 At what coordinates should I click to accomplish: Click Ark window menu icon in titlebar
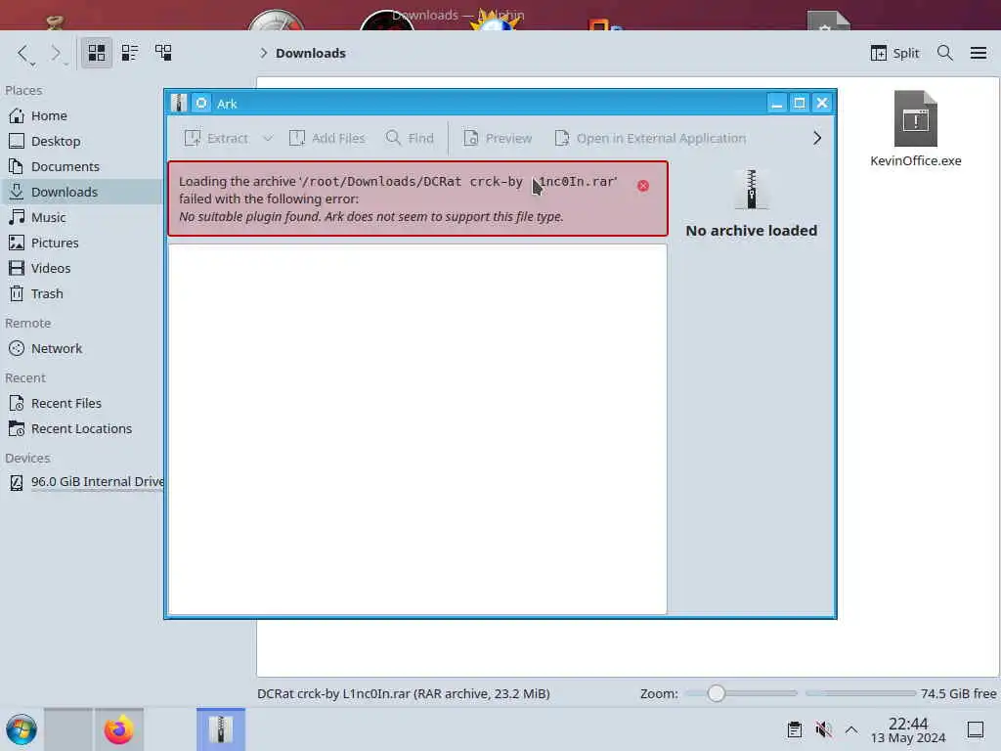(x=179, y=103)
